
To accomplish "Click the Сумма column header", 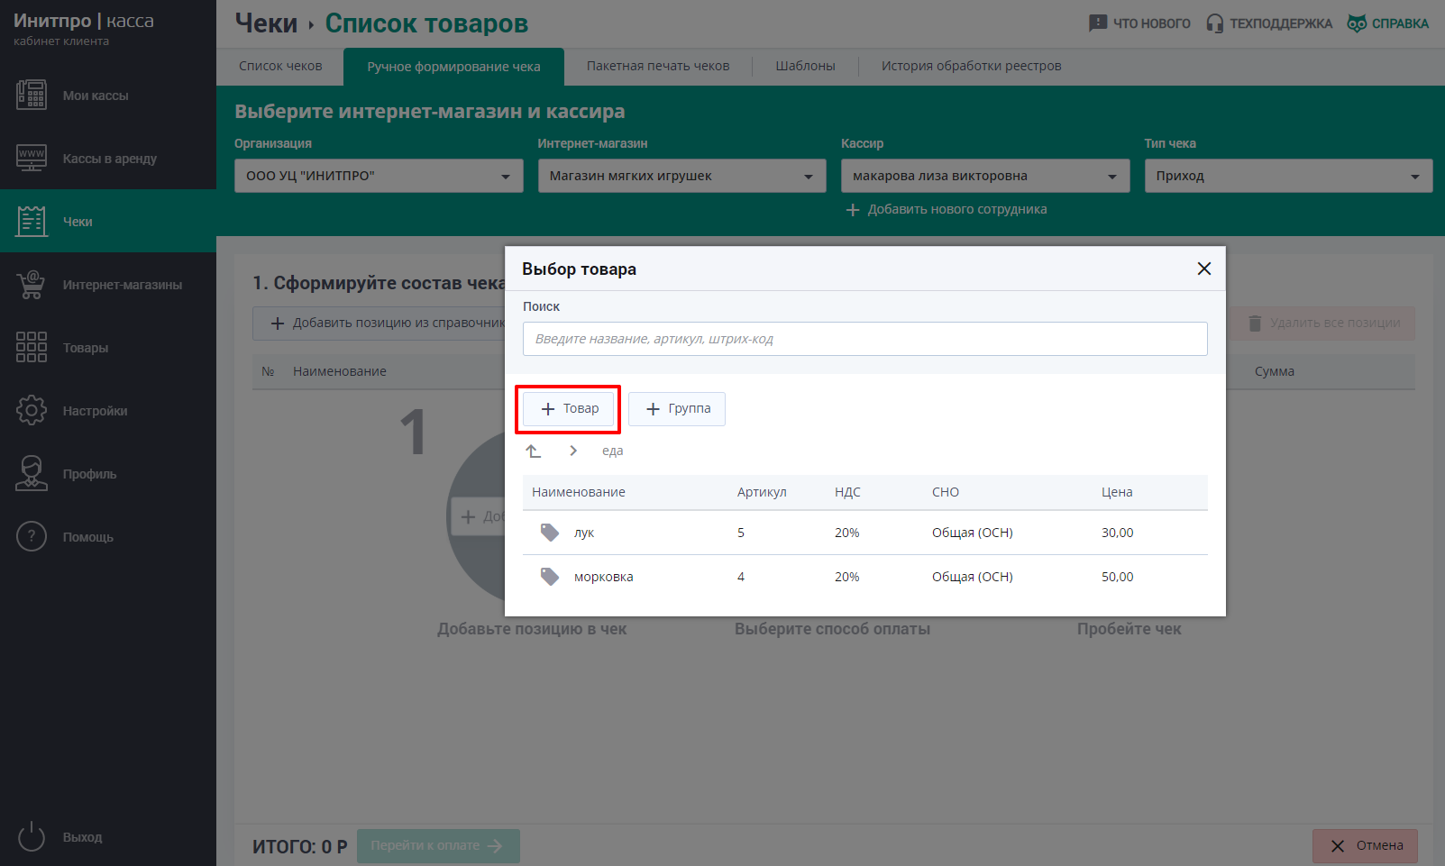I will click(1275, 371).
